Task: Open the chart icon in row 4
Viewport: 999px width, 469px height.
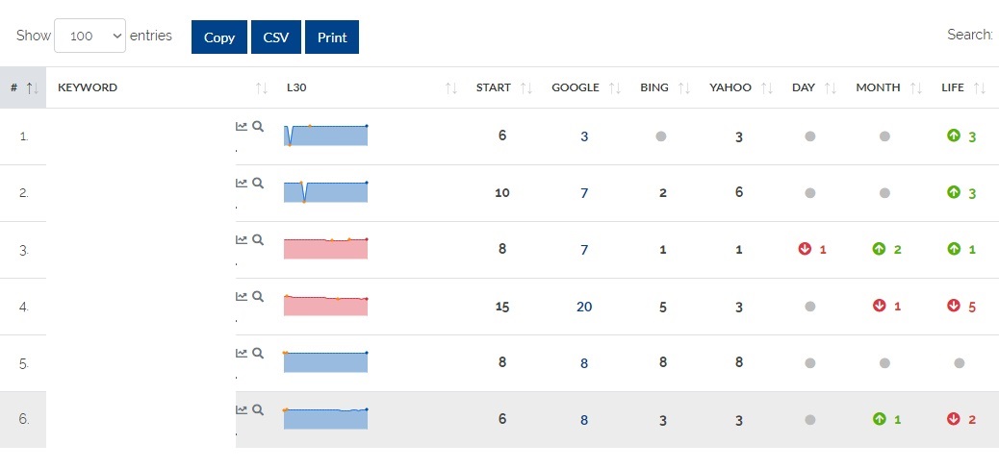Action: [242, 296]
